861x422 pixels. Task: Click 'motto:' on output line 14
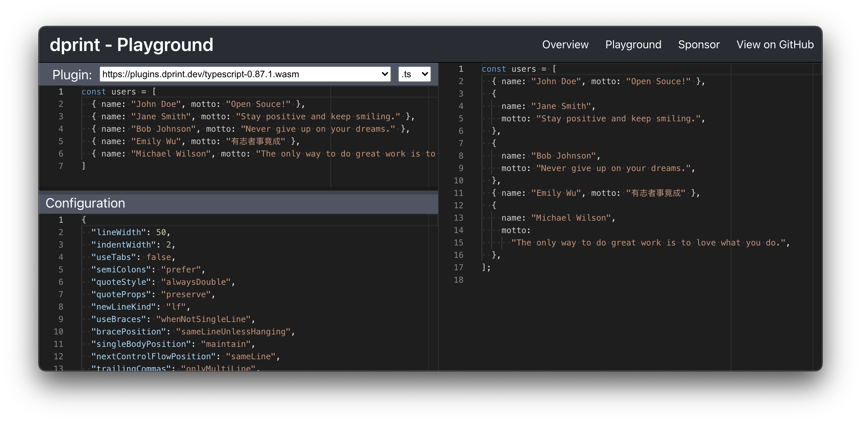(516, 230)
